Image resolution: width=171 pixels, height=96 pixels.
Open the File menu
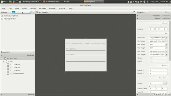tap(4, 8)
